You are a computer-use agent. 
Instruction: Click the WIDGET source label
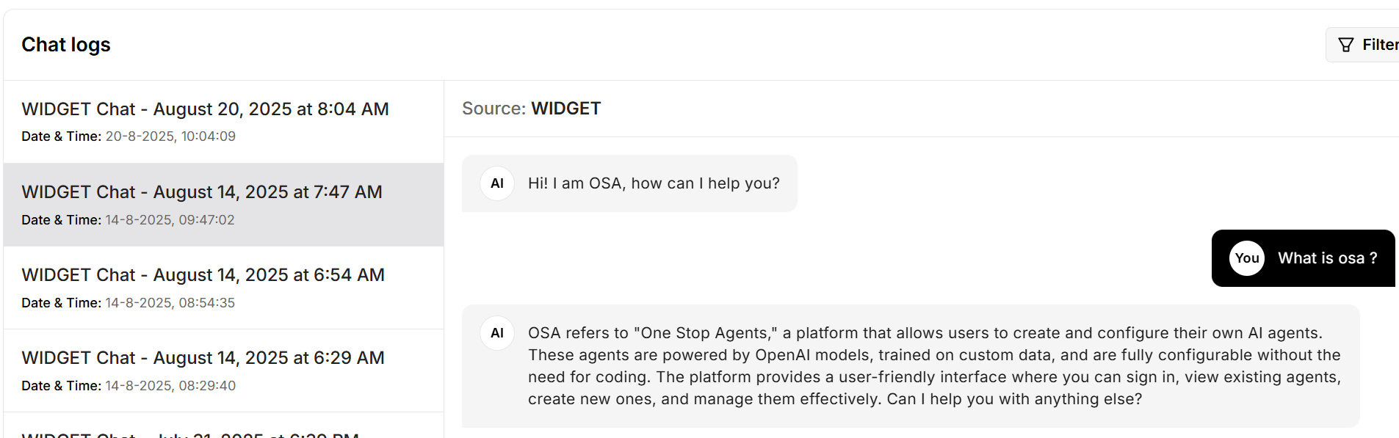[565, 108]
